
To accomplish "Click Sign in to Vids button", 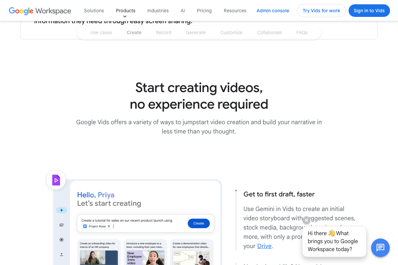I will [369, 11].
